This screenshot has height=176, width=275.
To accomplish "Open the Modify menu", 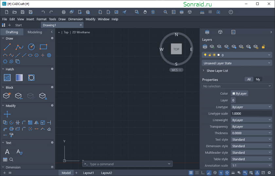I will (90, 19).
